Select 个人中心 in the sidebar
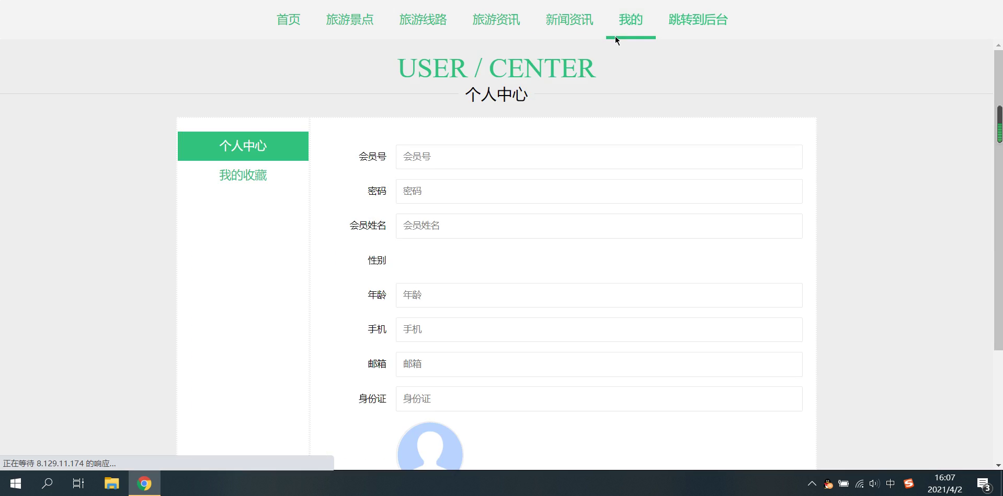1003x496 pixels. click(x=243, y=146)
